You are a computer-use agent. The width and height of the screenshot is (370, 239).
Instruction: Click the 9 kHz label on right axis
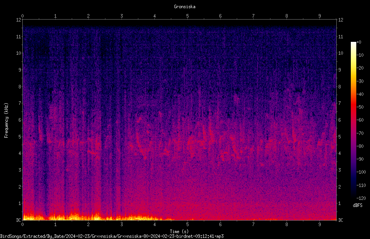339,70
